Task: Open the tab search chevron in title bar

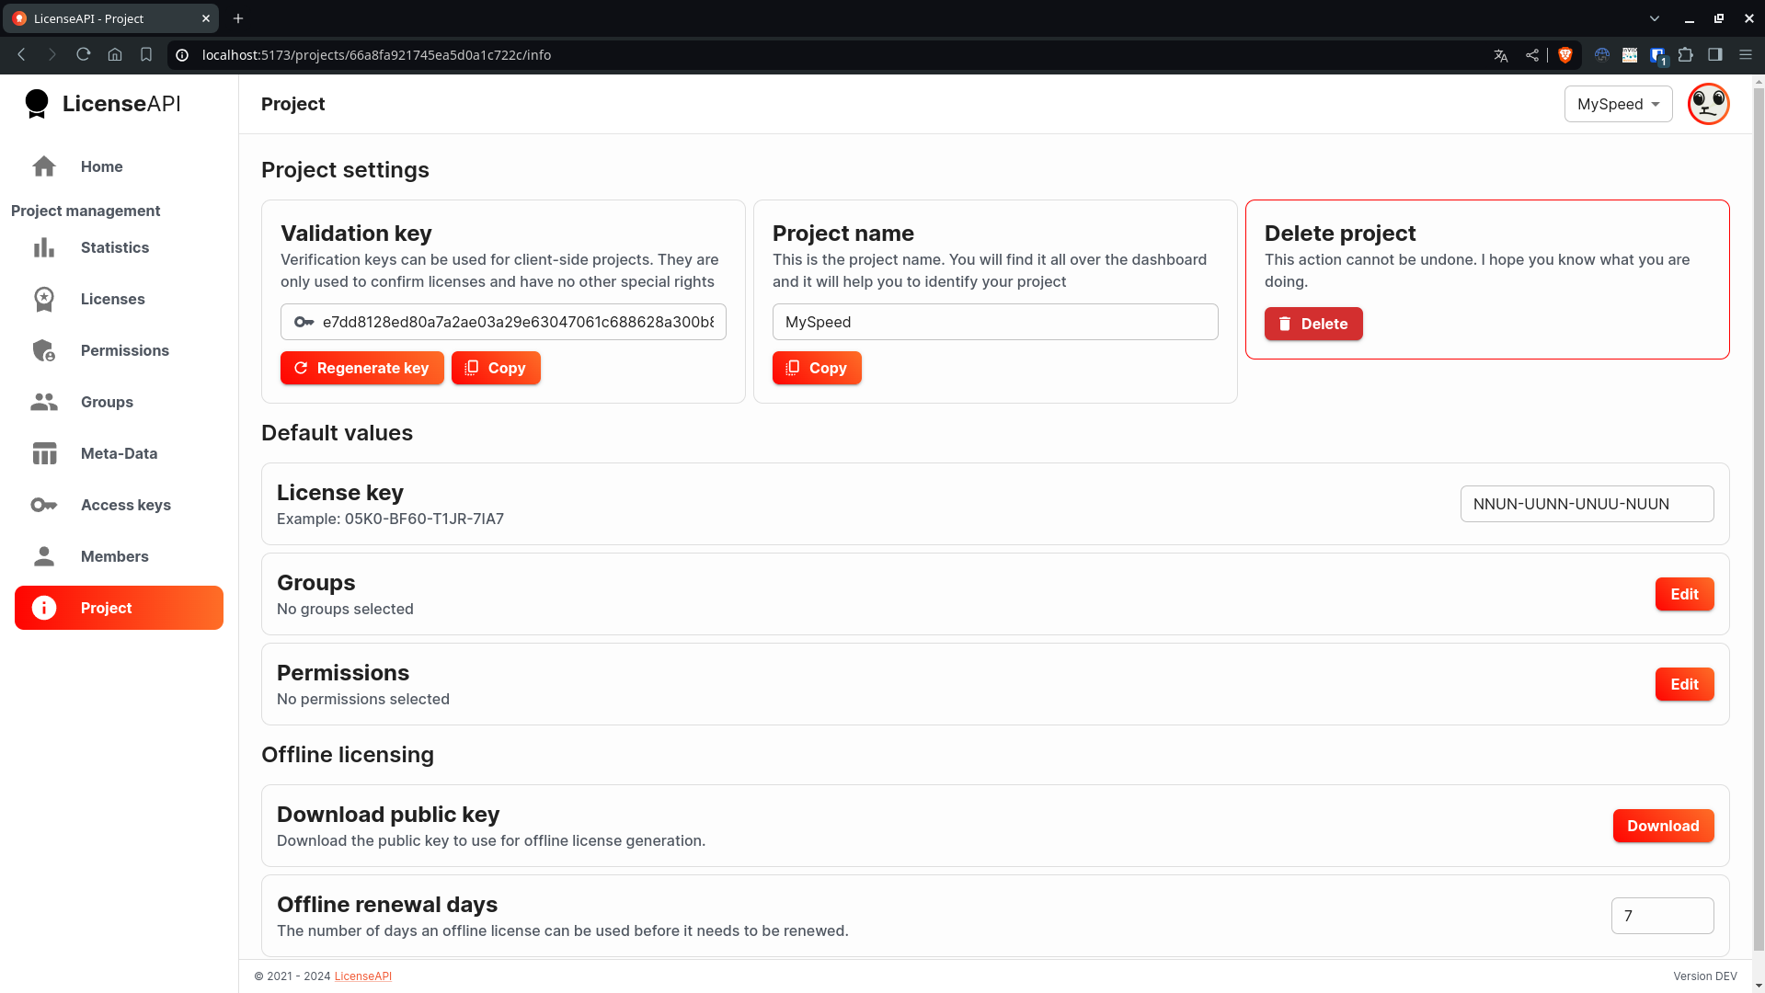Action: pos(1655,18)
